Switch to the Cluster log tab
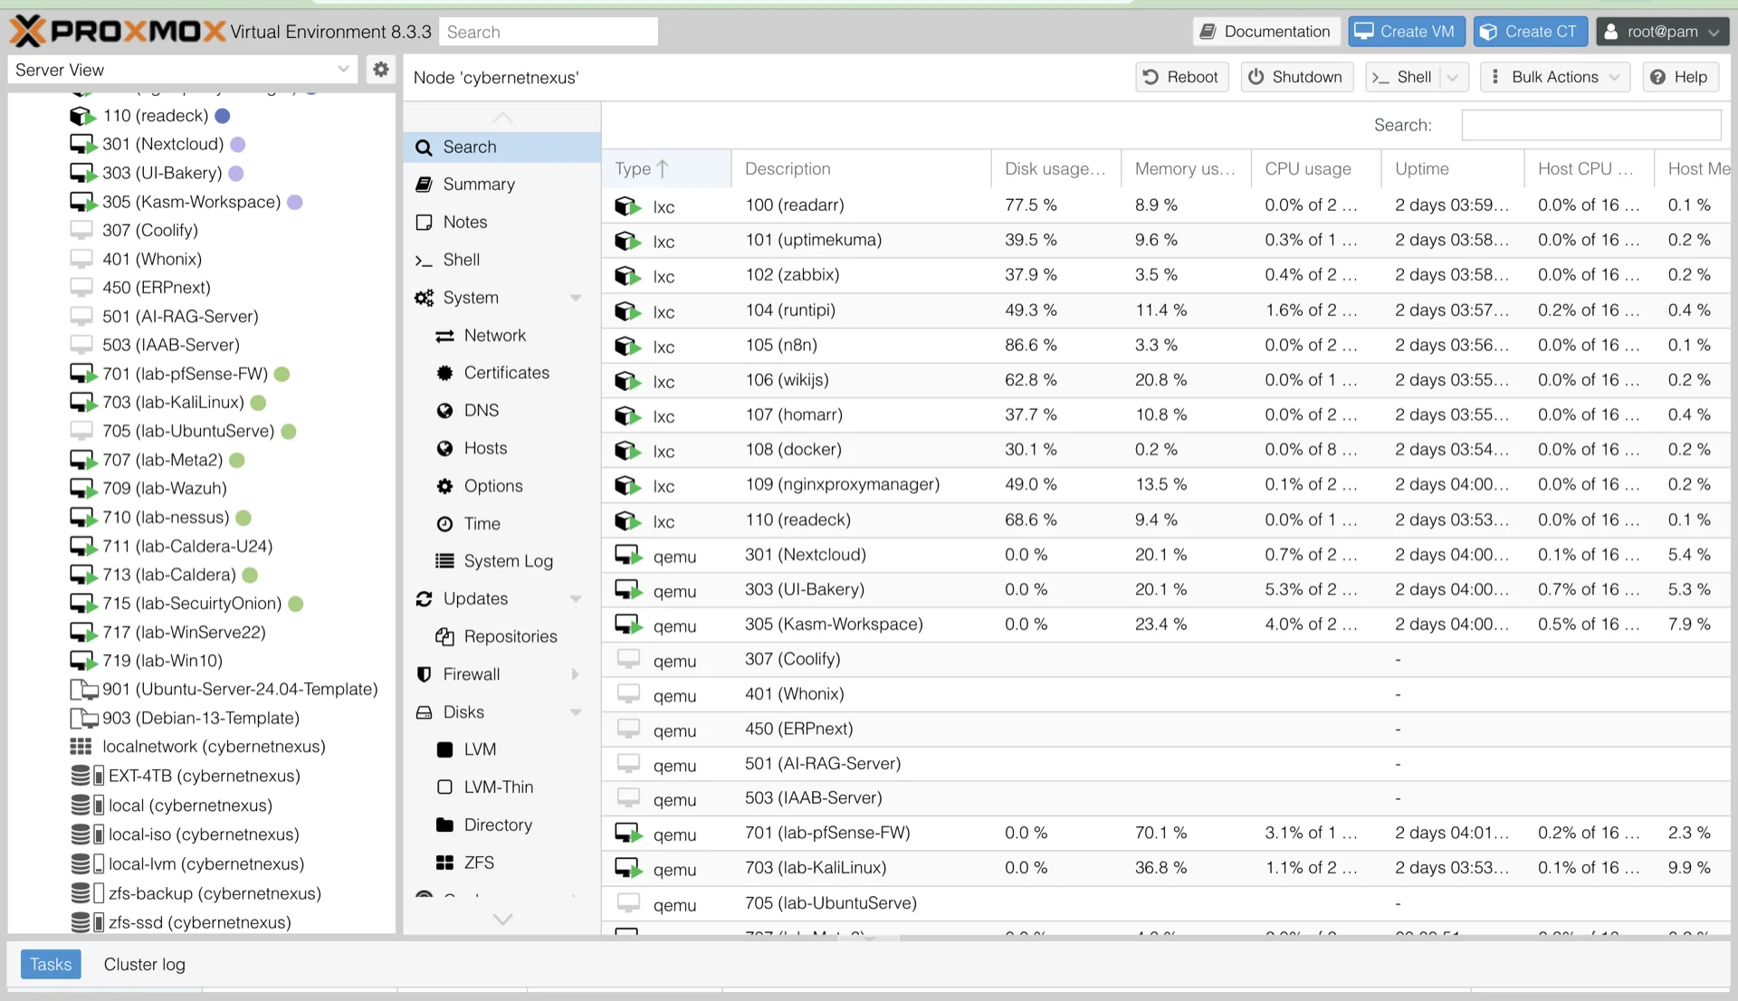The width and height of the screenshot is (1738, 1001). tap(144, 964)
